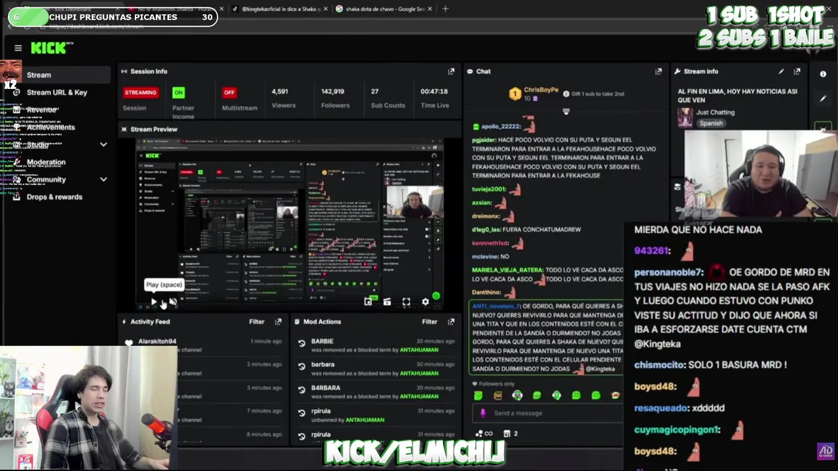This screenshot has height=471, width=838.
Task: Click the undo icon beside barbara
Action: pos(302,366)
